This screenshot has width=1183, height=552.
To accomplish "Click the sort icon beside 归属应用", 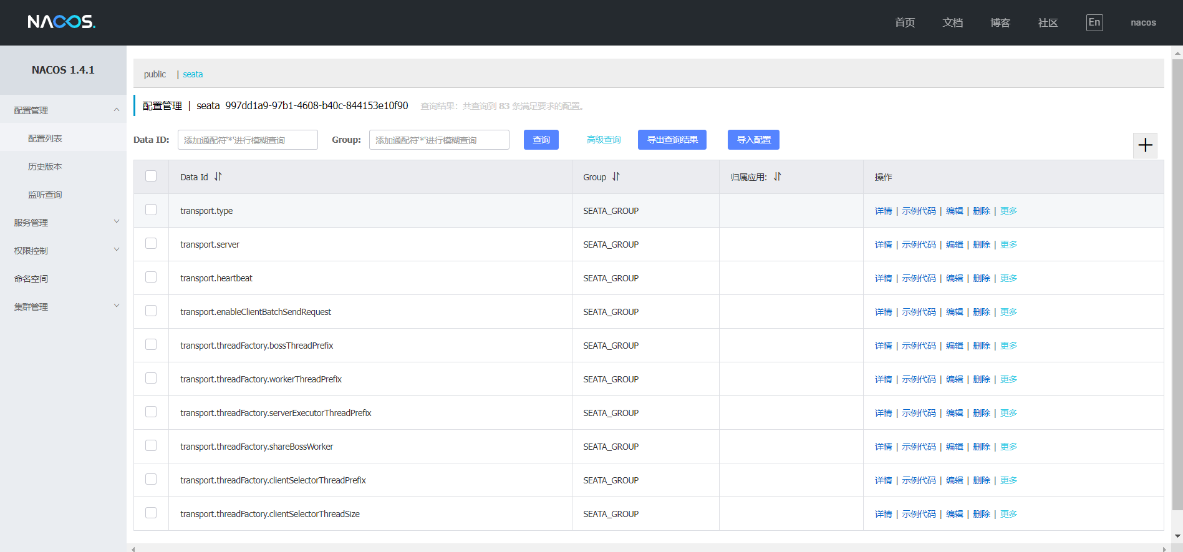I will pos(777,177).
